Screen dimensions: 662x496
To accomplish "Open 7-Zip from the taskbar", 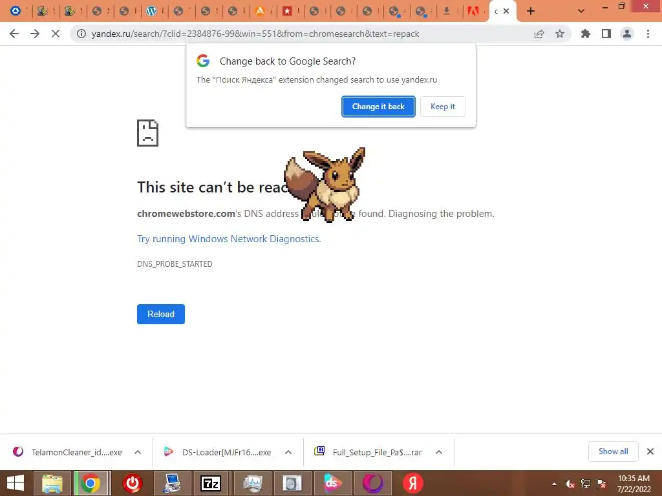I will (211, 483).
